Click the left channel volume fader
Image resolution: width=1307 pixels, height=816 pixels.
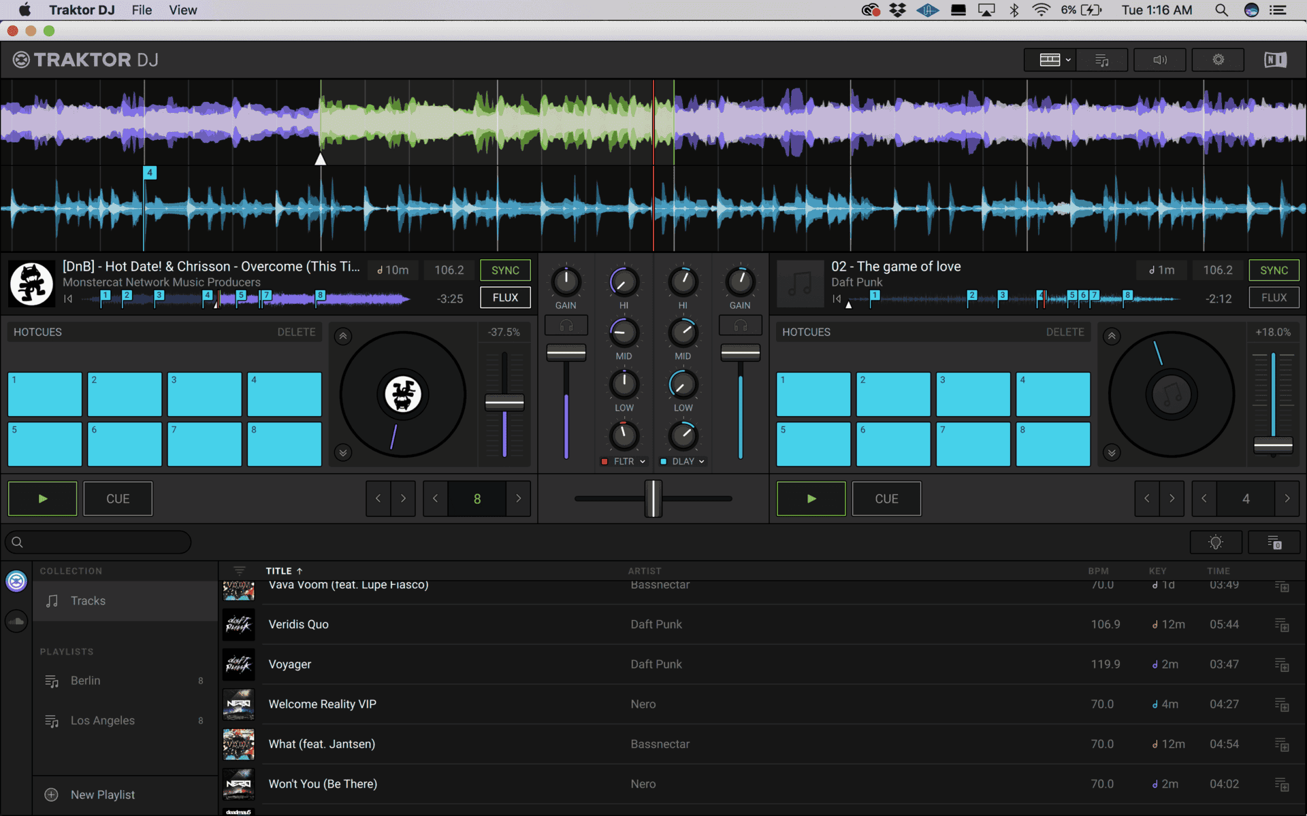(566, 352)
